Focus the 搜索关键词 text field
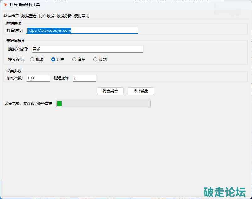The width and height of the screenshot is (252, 199). (x=87, y=49)
